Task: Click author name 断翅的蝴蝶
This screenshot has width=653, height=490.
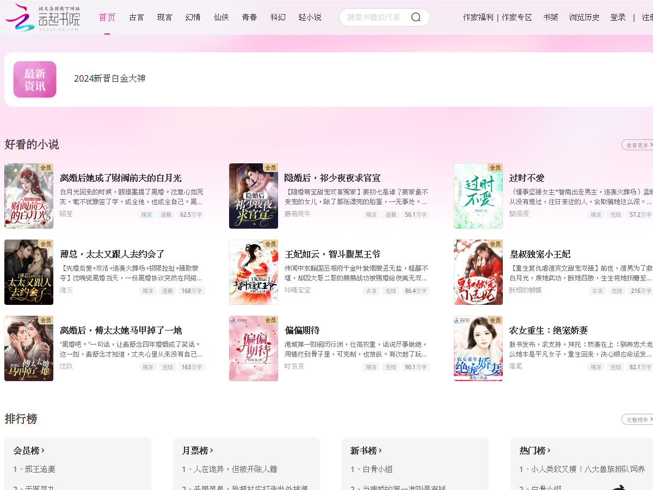Action: point(526,290)
